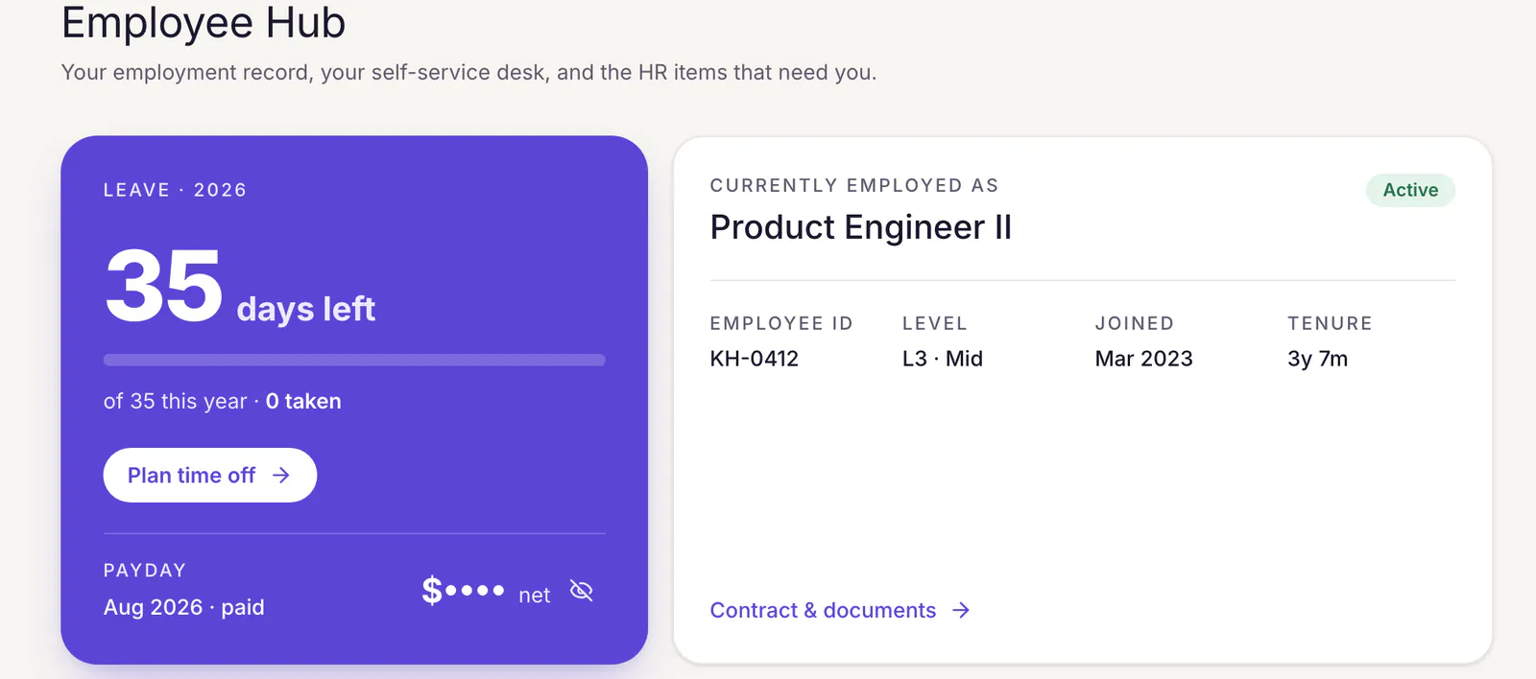Click the L3 · Mid level value
Viewport: 1536px width, 679px height.
tap(943, 359)
